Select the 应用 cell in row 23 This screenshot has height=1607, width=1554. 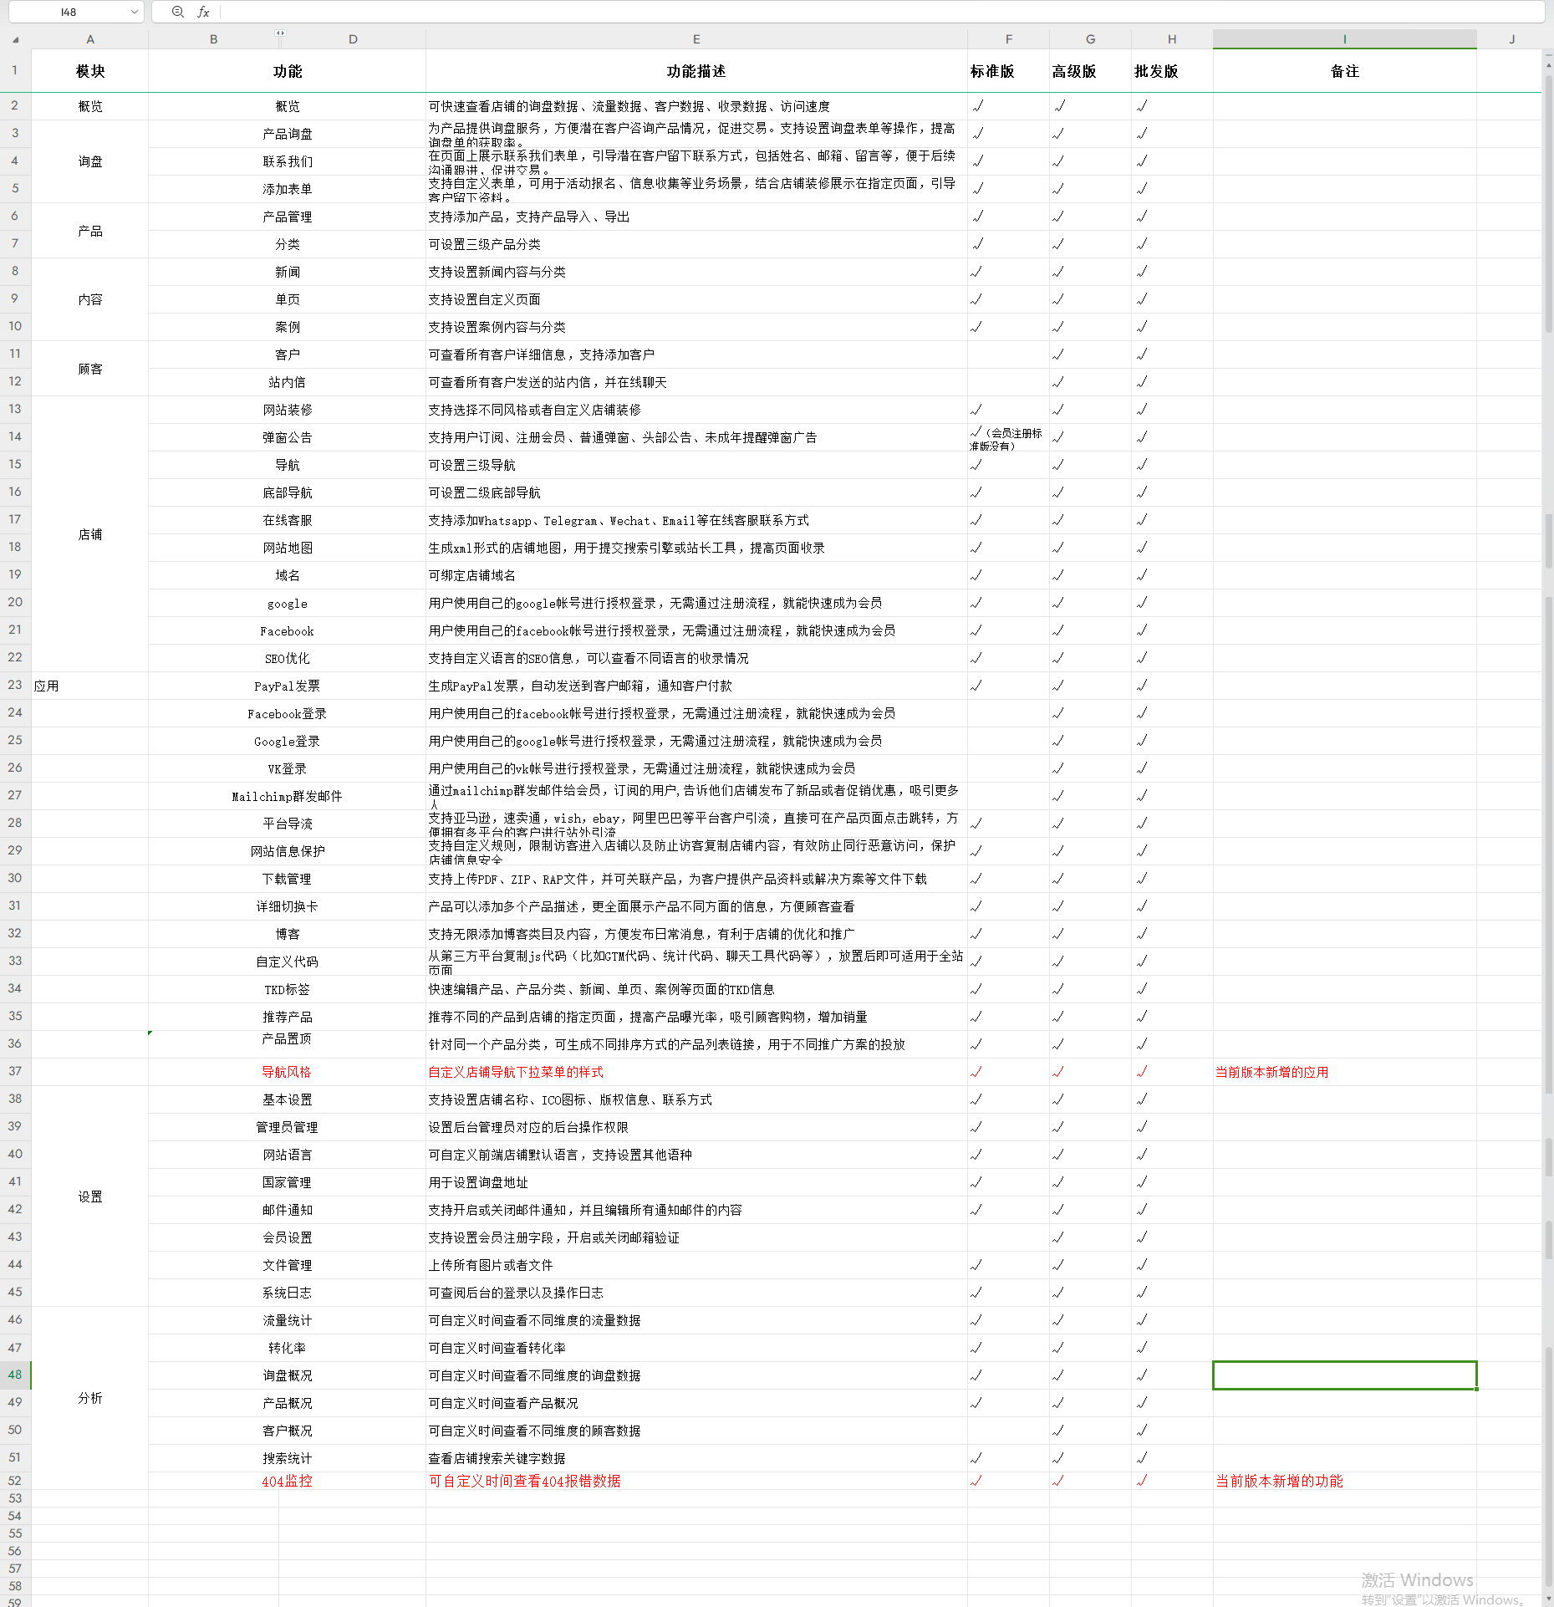pyautogui.click(x=90, y=686)
